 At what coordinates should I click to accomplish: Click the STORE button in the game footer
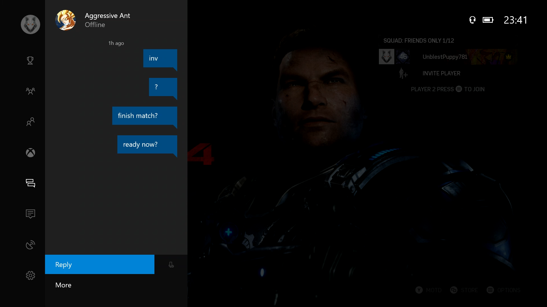pos(469,290)
